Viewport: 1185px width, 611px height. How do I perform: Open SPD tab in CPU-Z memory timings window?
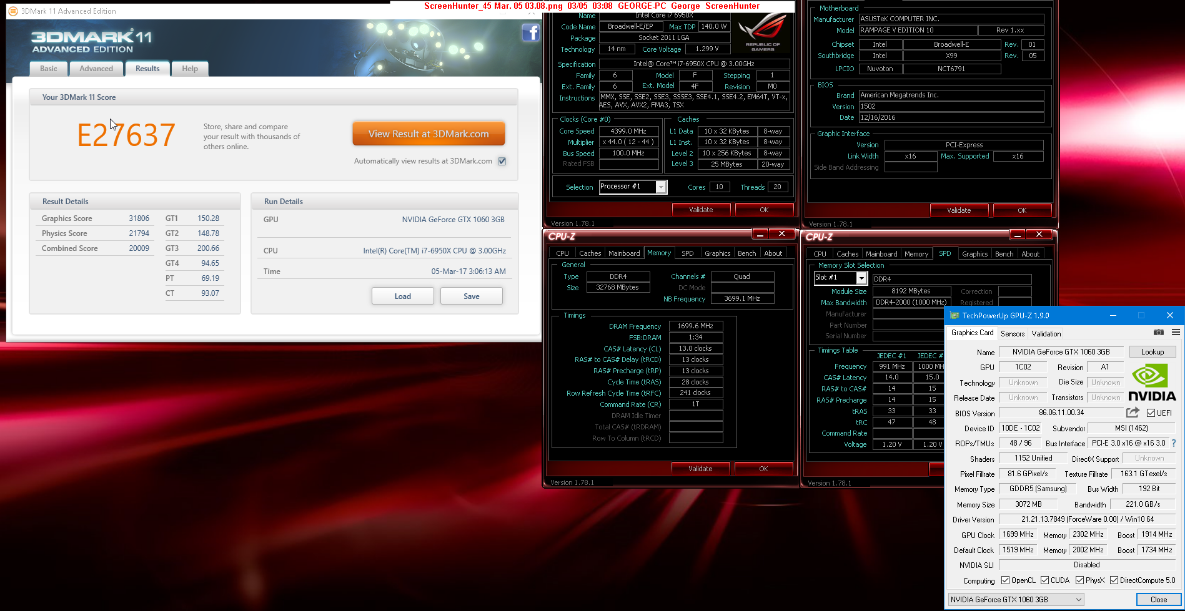tap(687, 253)
